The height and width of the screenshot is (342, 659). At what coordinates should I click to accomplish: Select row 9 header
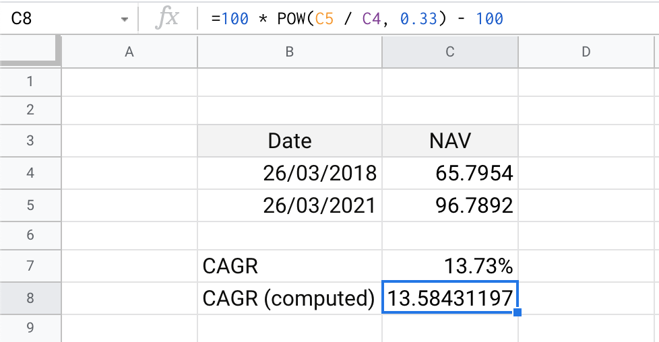click(30, 328)
